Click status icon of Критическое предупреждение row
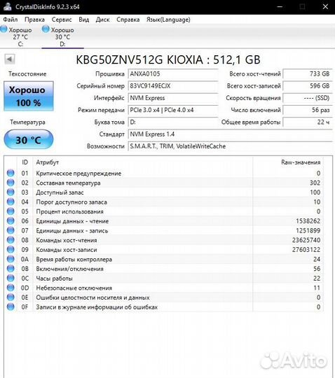The image size is (335, 378). pos(11,173)
